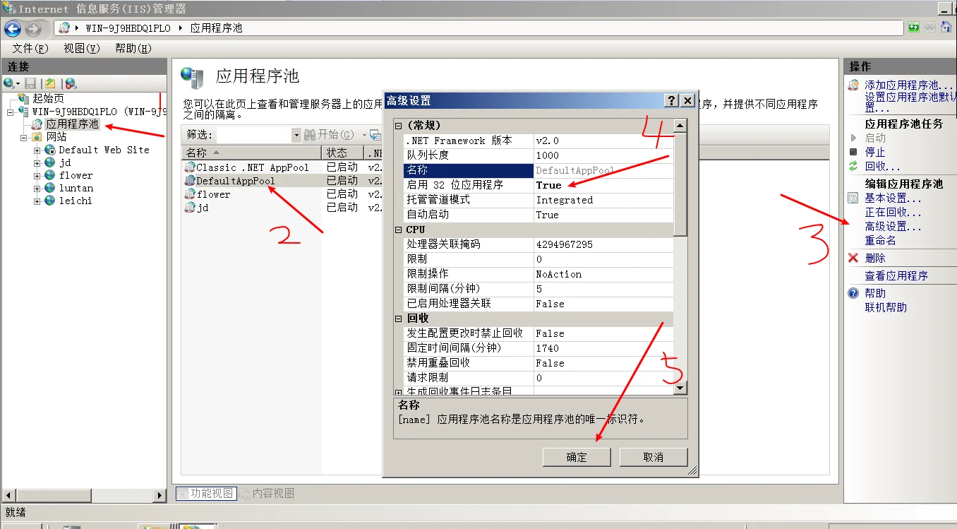Click the jd app pool row icon
The width and height of the screenshot is (957, 529).
(x=190, y=208)
